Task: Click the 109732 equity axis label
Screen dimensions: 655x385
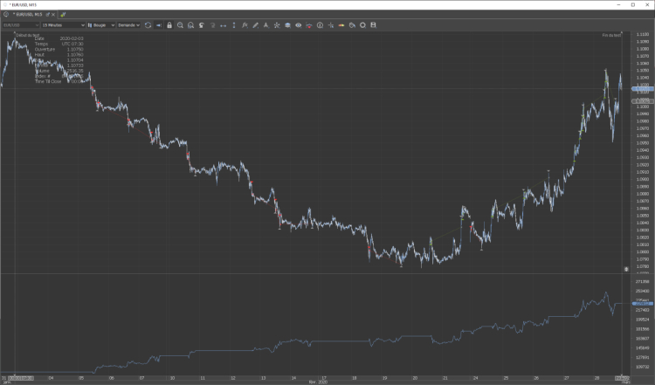Action: point(643,367)
